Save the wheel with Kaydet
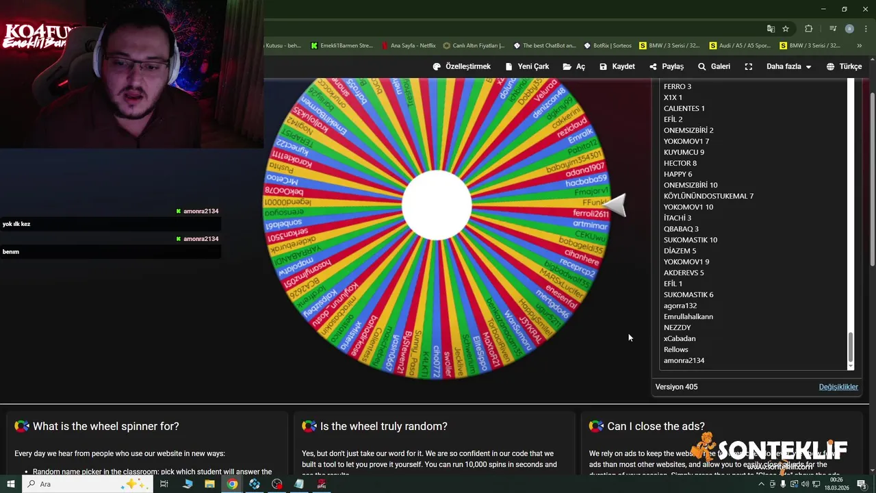 [617, 66]
